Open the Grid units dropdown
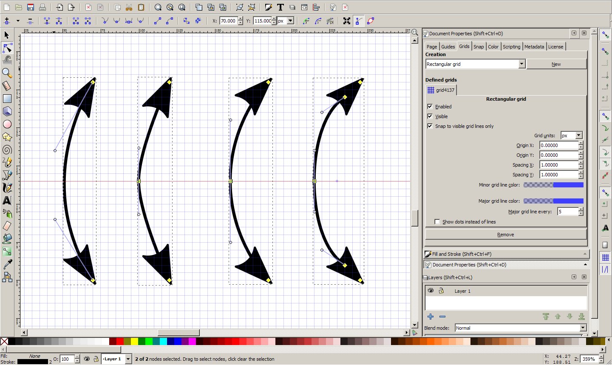 [x=578, y=136]
